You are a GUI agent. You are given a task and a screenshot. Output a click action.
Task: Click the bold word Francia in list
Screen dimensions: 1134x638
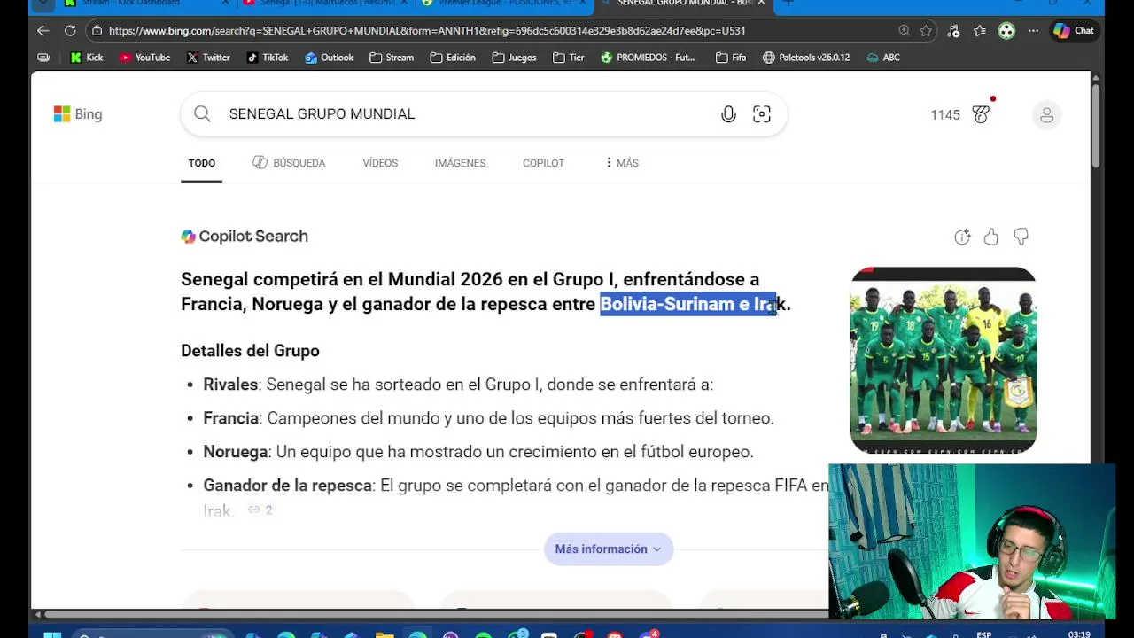point(230,418)
